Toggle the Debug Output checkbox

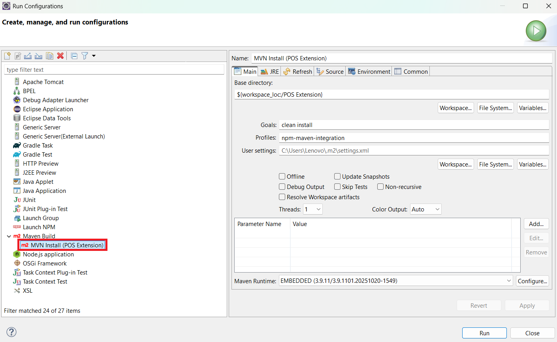tap(282, 187)
